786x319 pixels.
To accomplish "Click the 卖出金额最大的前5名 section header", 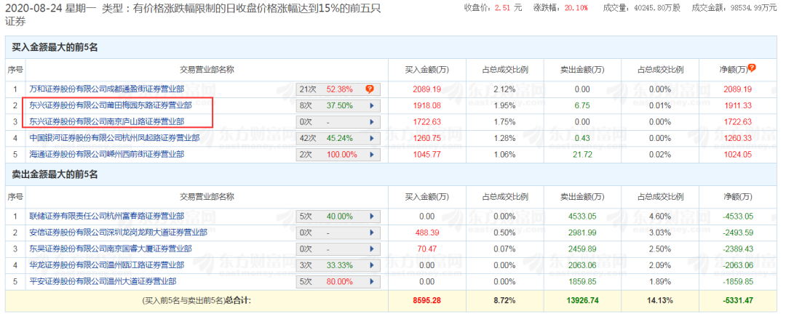I will pyautogui.click(x=55, y=174).
